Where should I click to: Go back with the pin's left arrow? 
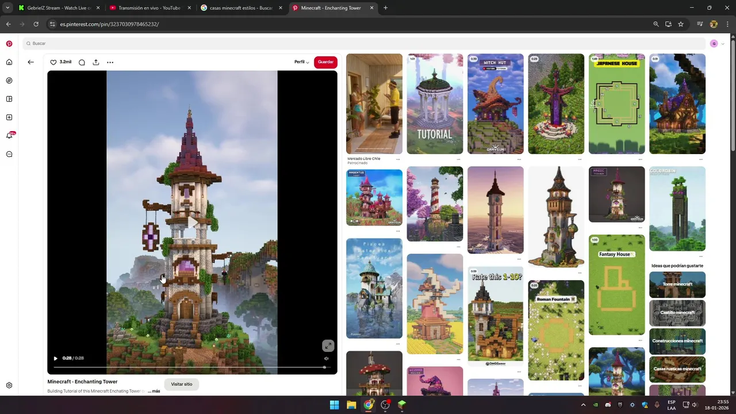point(30,62)
